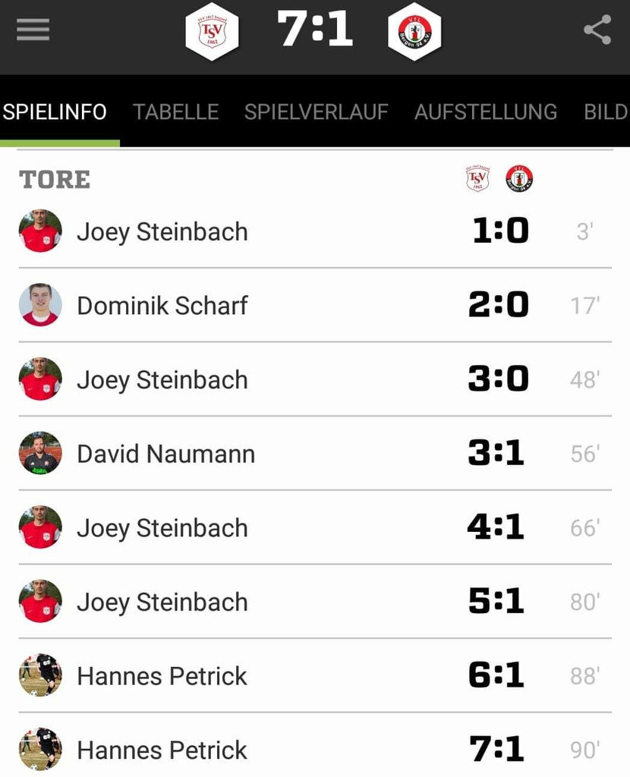The width and height of the screenshot is (630, 777).
Task: Open the hamburger menu
Action: pos(33,30)
